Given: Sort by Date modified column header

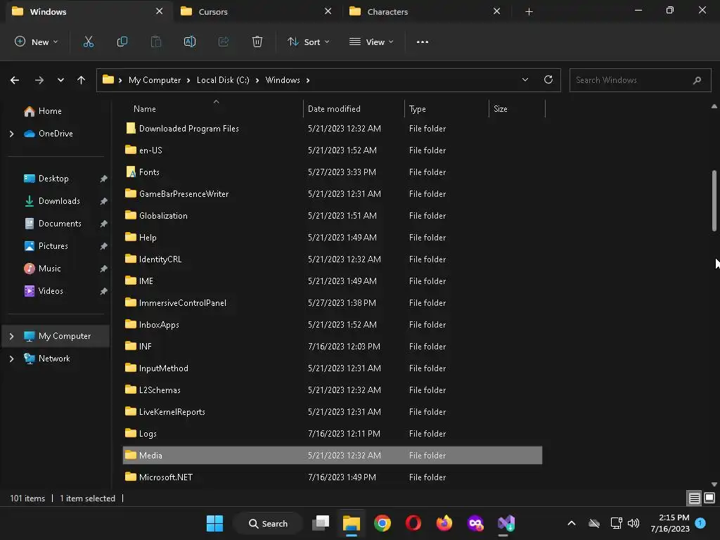Looking at the screenshot, I should coord(354,109).
